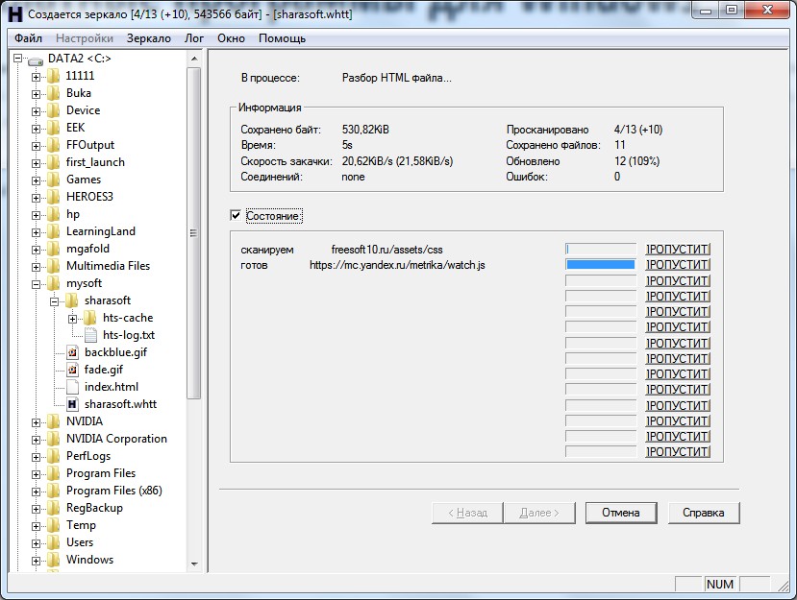
Task: Open the Лог menu
Action: [x=193, y=38]
